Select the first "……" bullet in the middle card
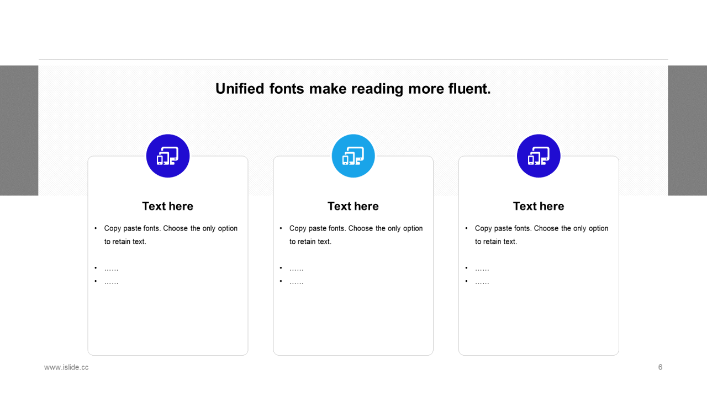The height and width of the screenshot is (397, 707). coord(297,269)
